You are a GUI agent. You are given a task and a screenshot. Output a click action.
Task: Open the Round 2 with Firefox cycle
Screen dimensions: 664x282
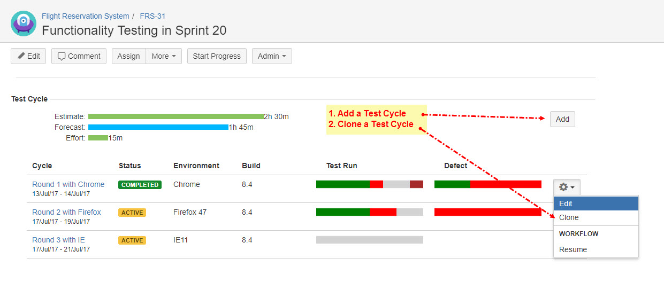[x=66, y=212]
